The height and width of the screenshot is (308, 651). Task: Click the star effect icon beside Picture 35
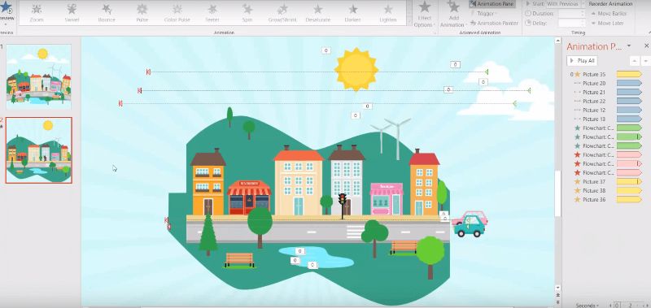point(577,74)
